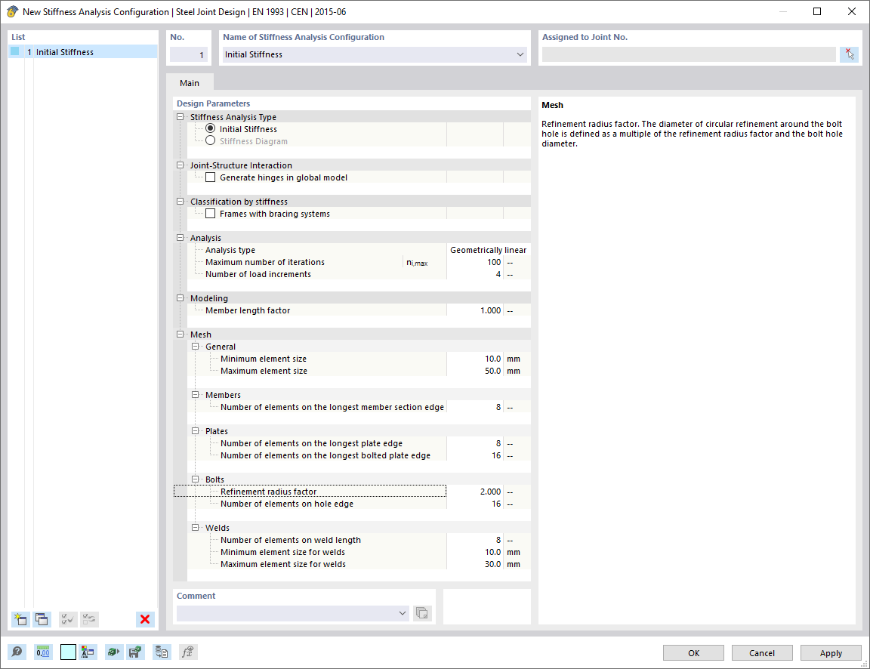The image size is (870, 669).
Task: Collapse the Modeling section
Action: [180, 298]
